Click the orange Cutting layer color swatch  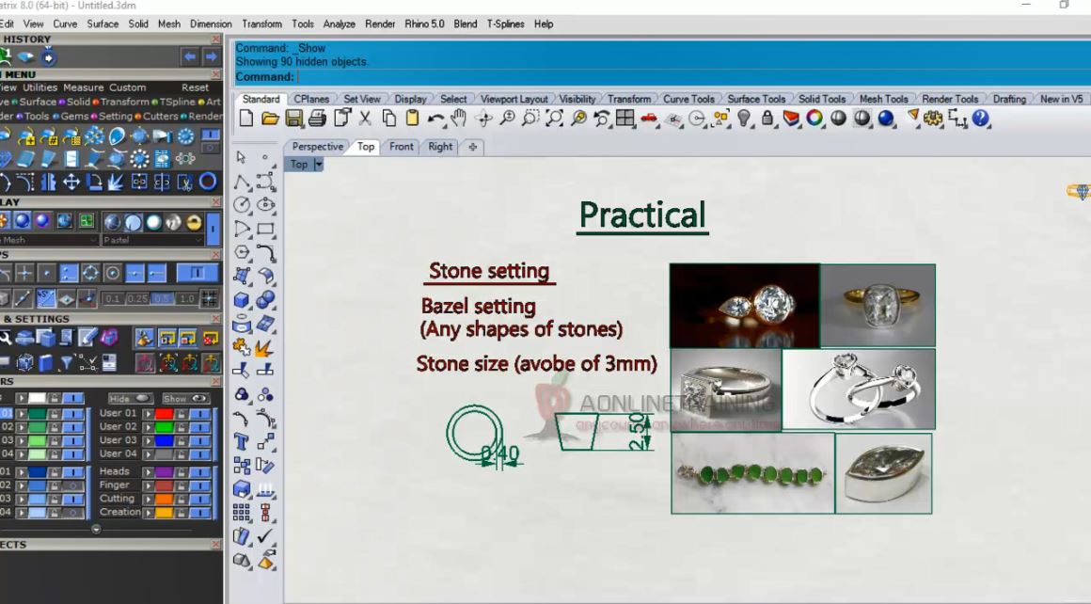point(165,499)
